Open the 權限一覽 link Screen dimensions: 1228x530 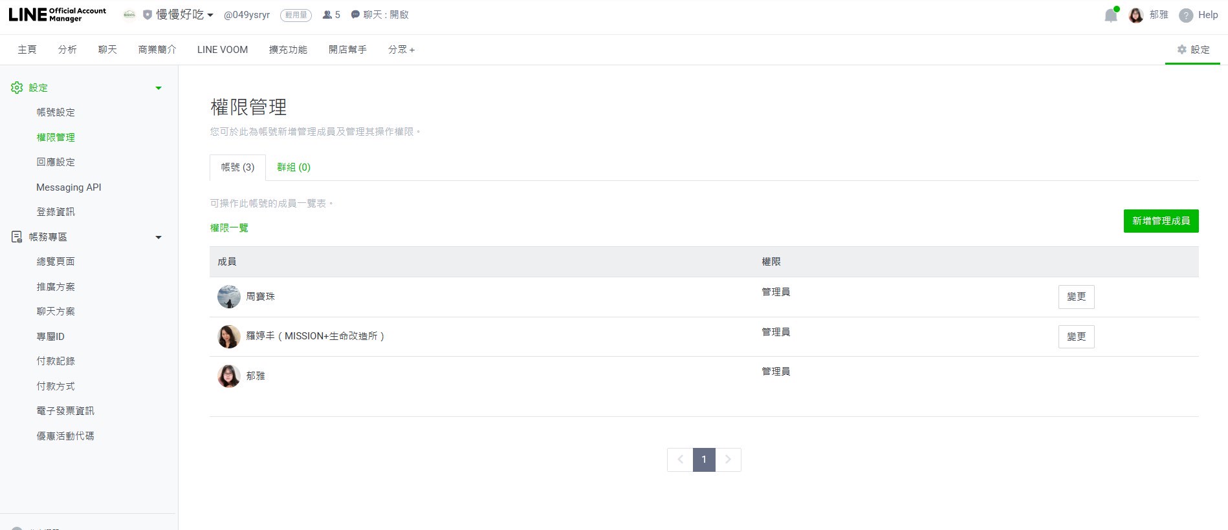point(229,228)
